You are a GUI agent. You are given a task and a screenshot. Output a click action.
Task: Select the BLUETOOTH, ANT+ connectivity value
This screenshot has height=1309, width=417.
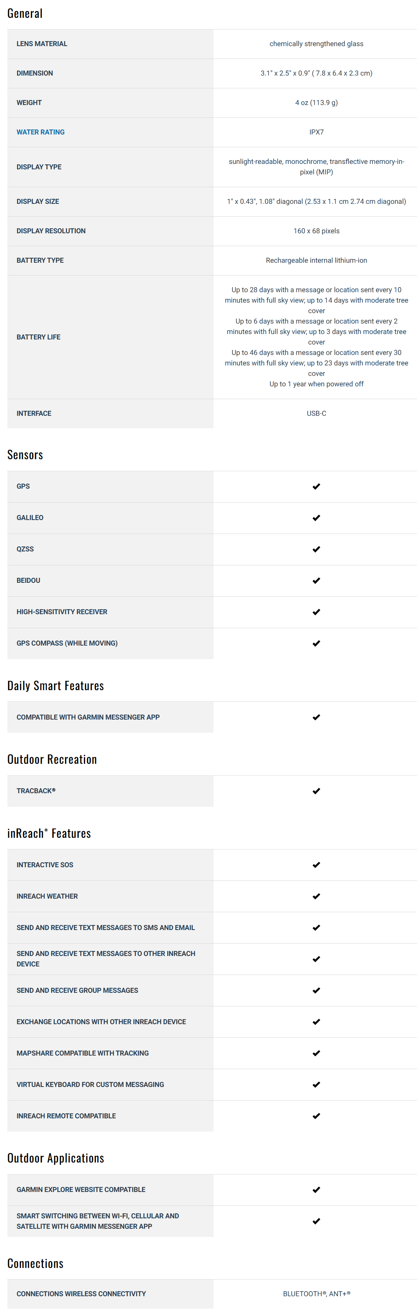[x=316, y=1294]
